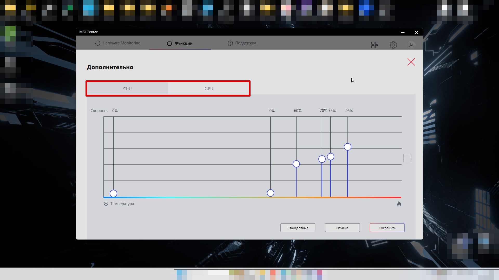The height and width of the screenshot is (280, 499).
Task: Click the Поддержка help icon
Action: pyautogui.click(x=230, y=43)
